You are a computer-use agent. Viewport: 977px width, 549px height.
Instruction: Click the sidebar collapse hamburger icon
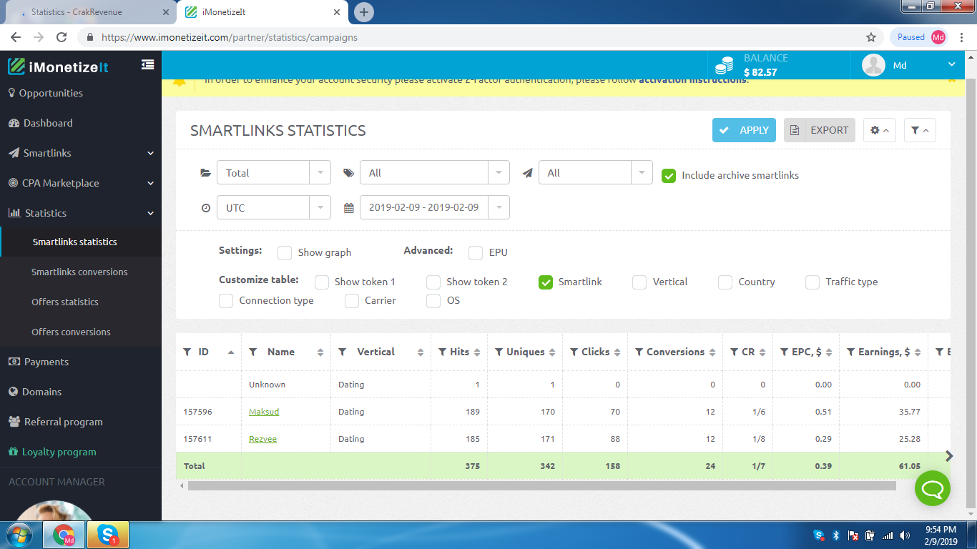click(147, 64)
